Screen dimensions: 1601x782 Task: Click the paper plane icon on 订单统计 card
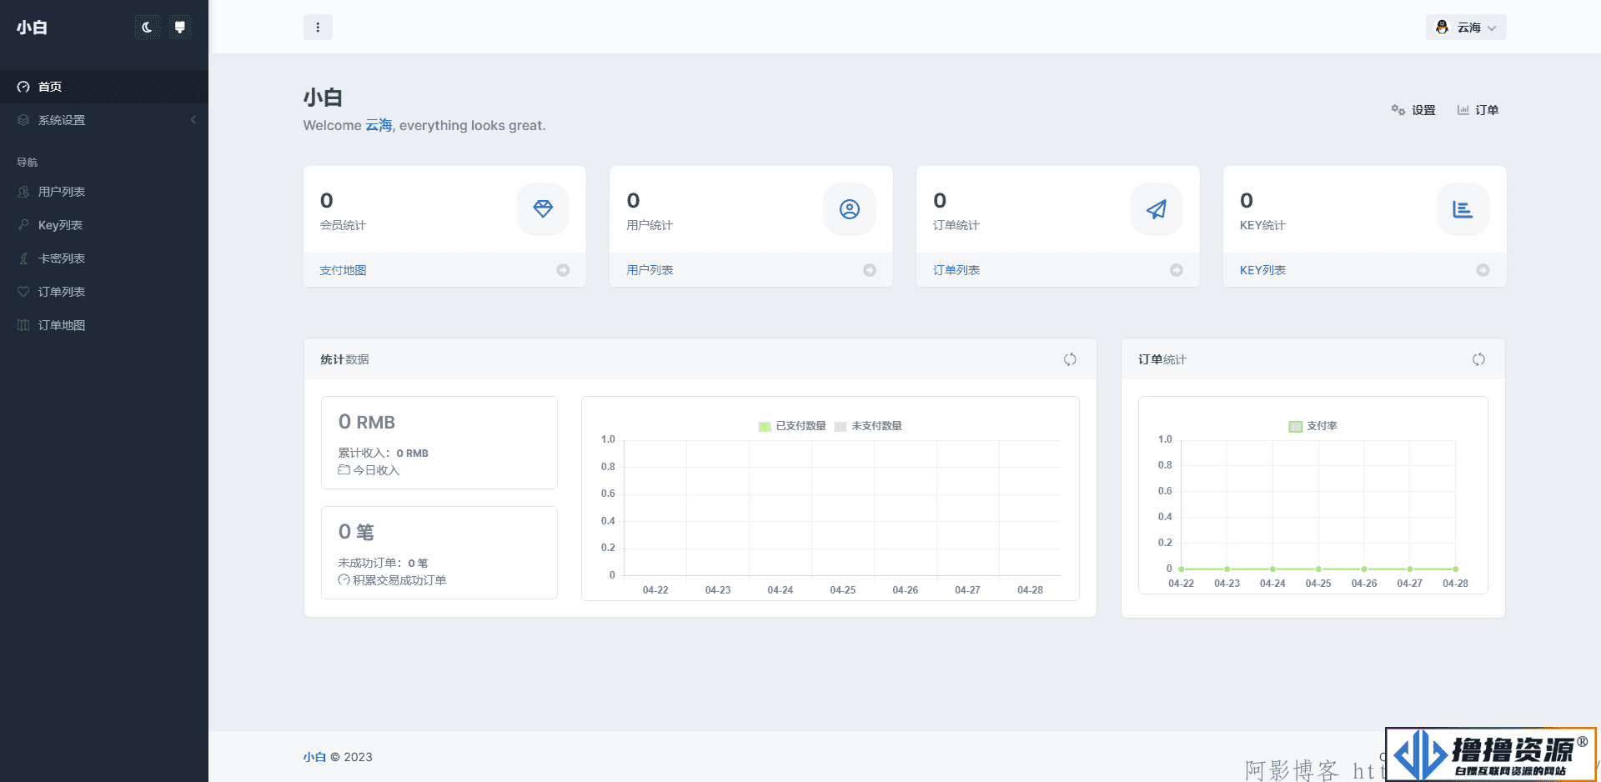1157,209
